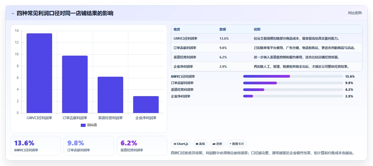The height and width of the screenshot is (166, 373).
Task: Click description starting 已扣除单笔平台费用
Action: click(x=305, y=48)
